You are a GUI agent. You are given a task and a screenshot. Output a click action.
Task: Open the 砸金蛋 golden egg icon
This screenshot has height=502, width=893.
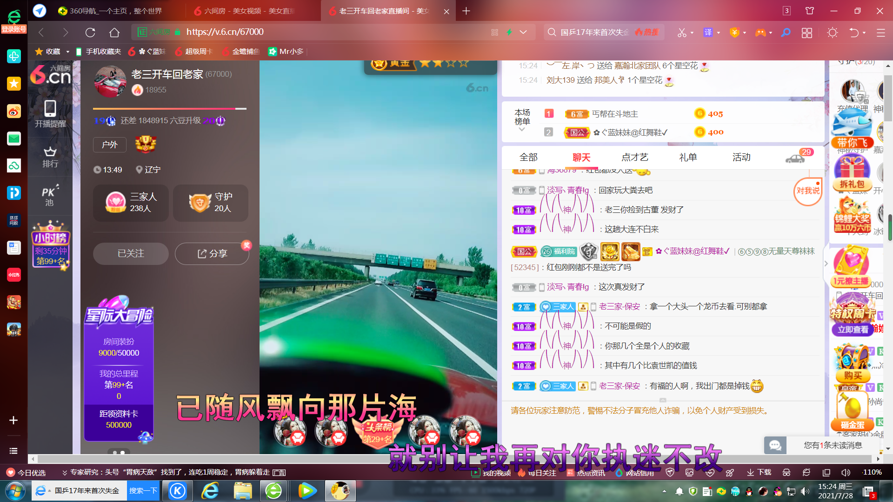click(x=852, y=411)
